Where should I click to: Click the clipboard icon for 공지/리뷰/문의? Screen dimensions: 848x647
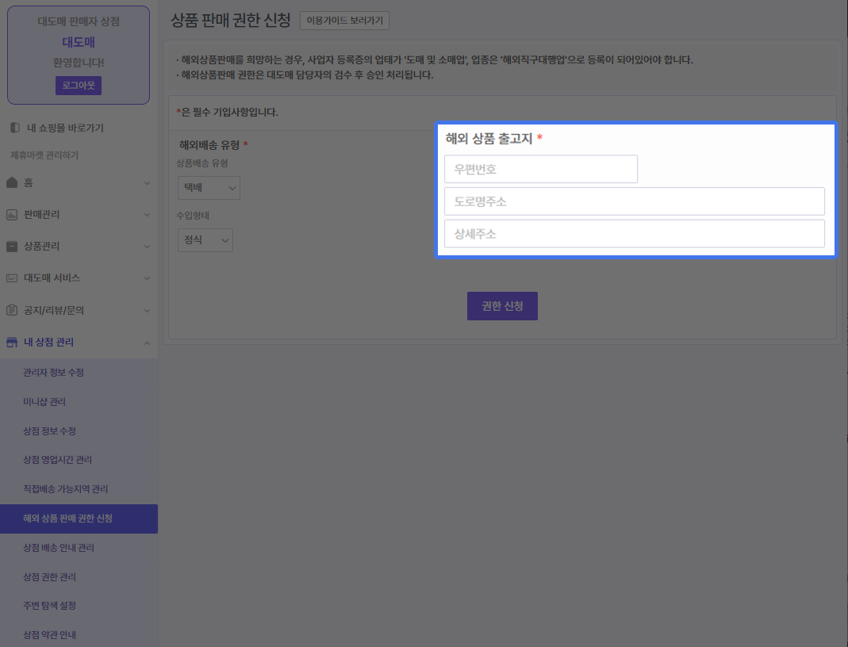point(12,310)
